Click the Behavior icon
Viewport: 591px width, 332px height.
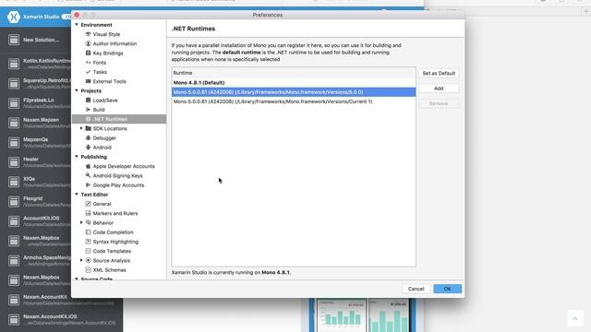(89, 222)
